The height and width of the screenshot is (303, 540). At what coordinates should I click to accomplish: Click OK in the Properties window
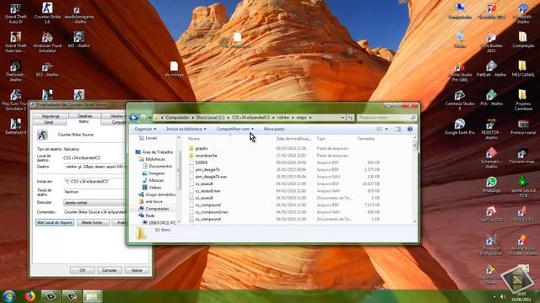tap(83, 270)
